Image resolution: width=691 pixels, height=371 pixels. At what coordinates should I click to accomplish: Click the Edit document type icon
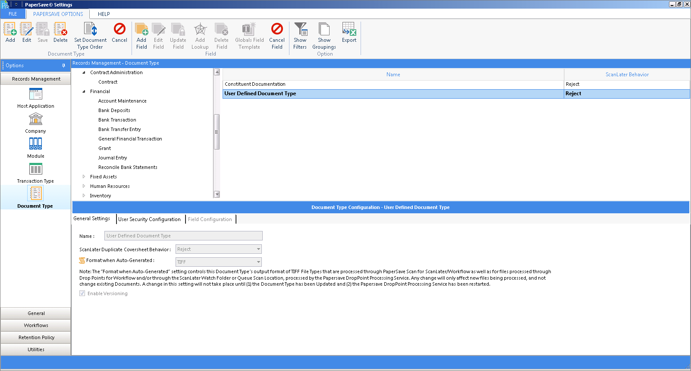[x=27, y=29]
